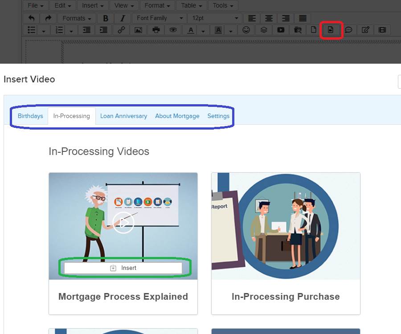
Task: Select the In-Processing tab
Action: pos(72,116)
